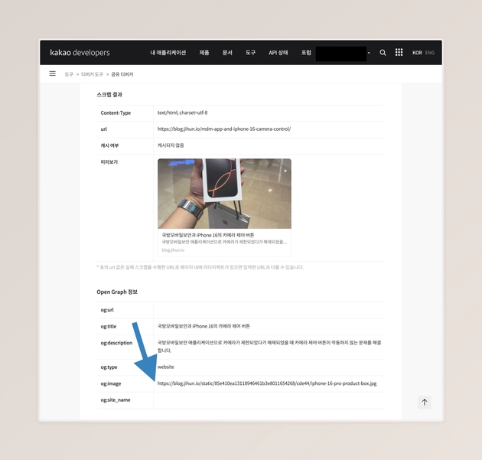Switch language to ENG
This screenshot has width=482, height=460.
point(430,53)
